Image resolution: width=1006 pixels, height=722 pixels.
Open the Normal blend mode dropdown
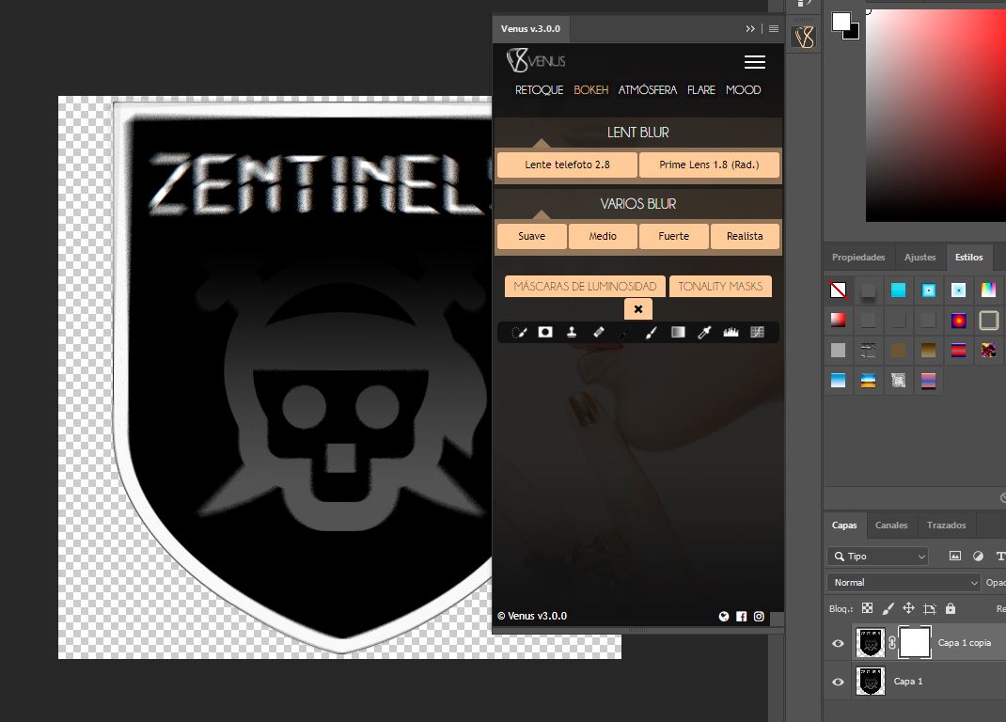click(904, 582)
